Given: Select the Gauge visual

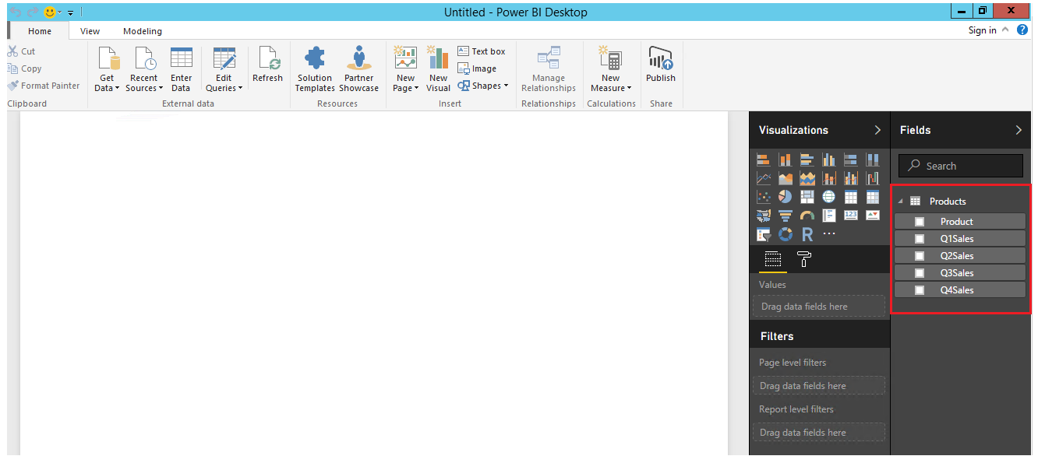Looking at the screenshot, I should [x=807, y=215].
